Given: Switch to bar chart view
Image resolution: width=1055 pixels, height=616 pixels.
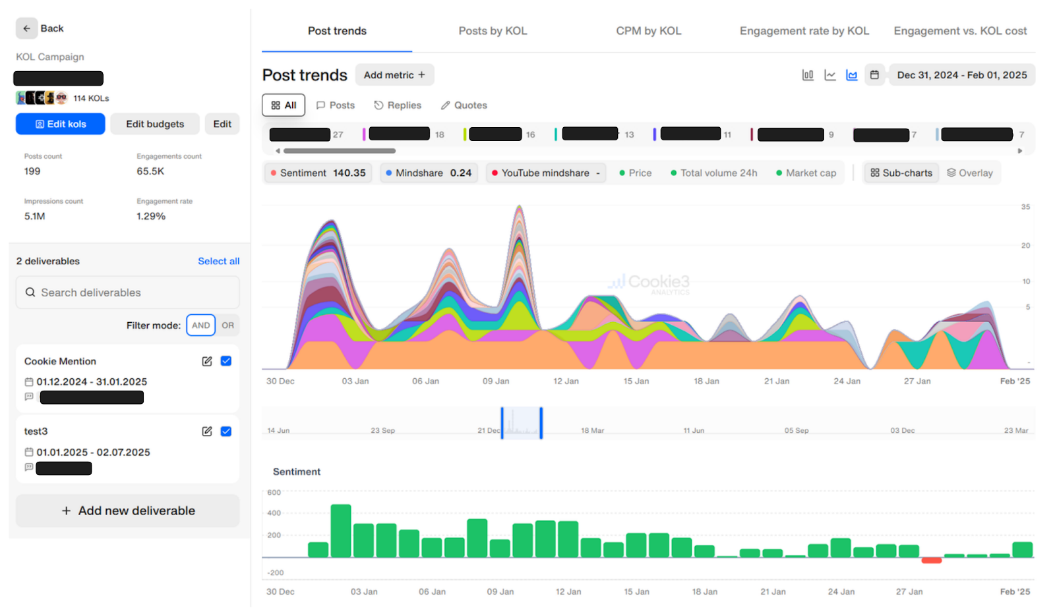Looking at the screenshot, I should (x=808, y=75).
